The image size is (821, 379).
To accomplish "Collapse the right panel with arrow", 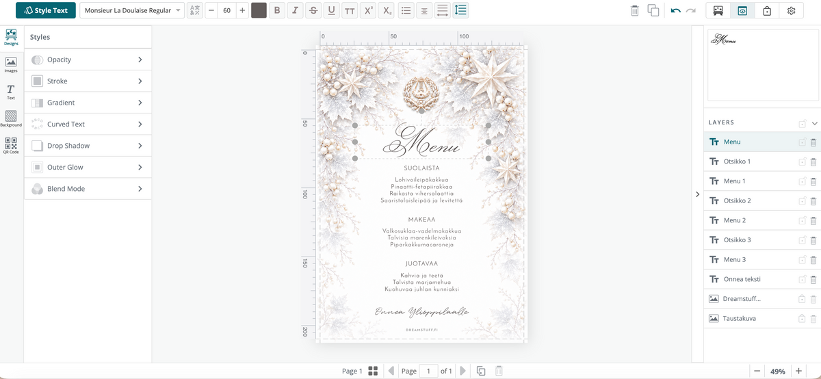I will pos(697,194).
